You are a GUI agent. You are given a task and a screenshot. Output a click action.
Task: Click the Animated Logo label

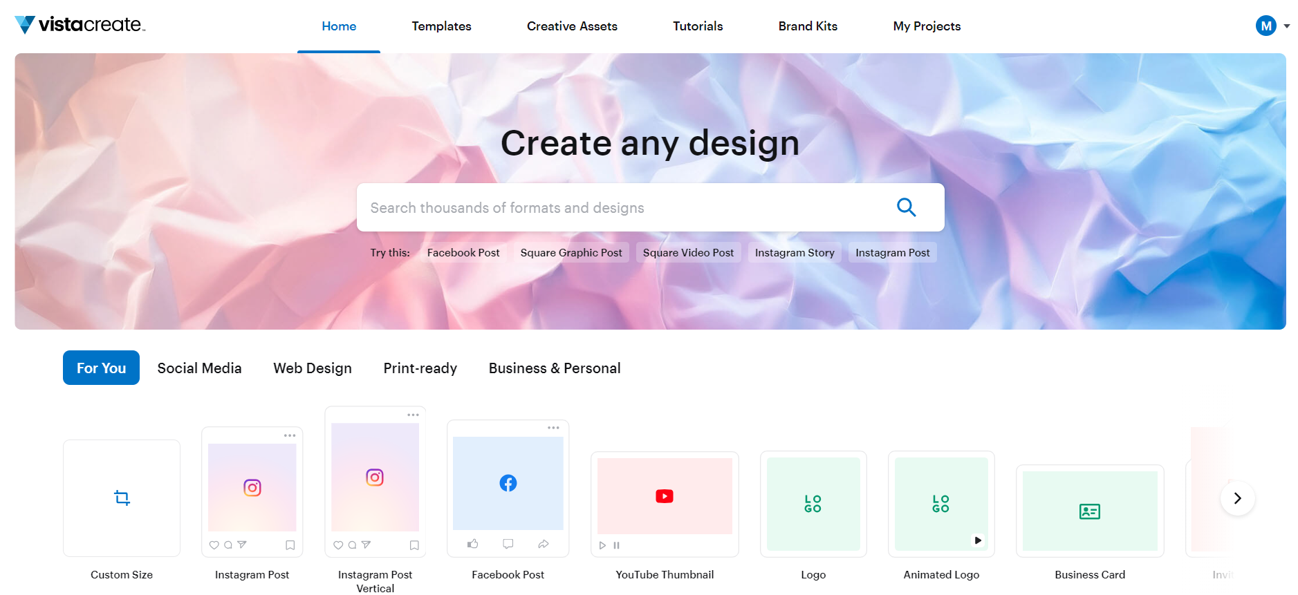941,574
